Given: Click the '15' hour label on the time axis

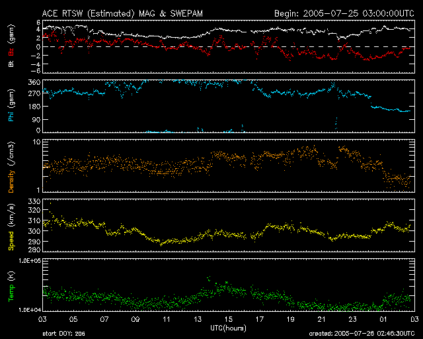Looking at the screenshot, I should [x=229, y=320].
